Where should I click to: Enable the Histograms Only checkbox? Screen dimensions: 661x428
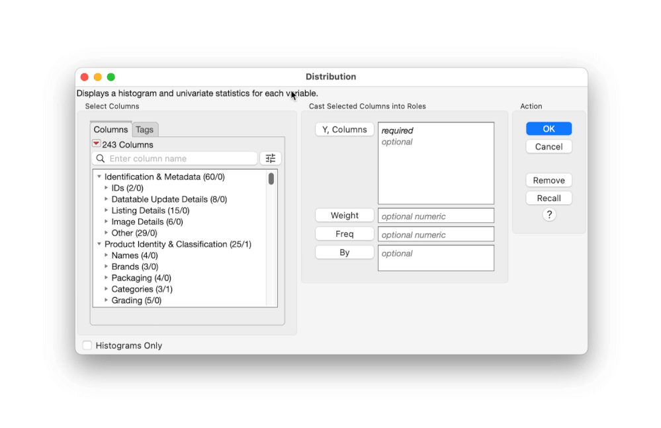click(87, 345)
